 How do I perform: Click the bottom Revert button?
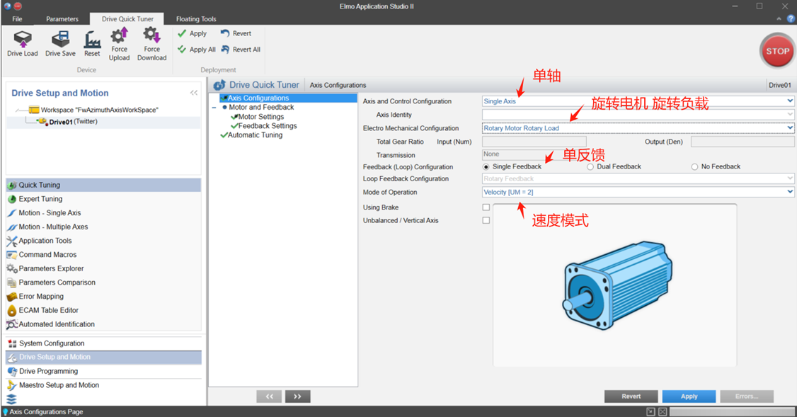pos(631,396)
